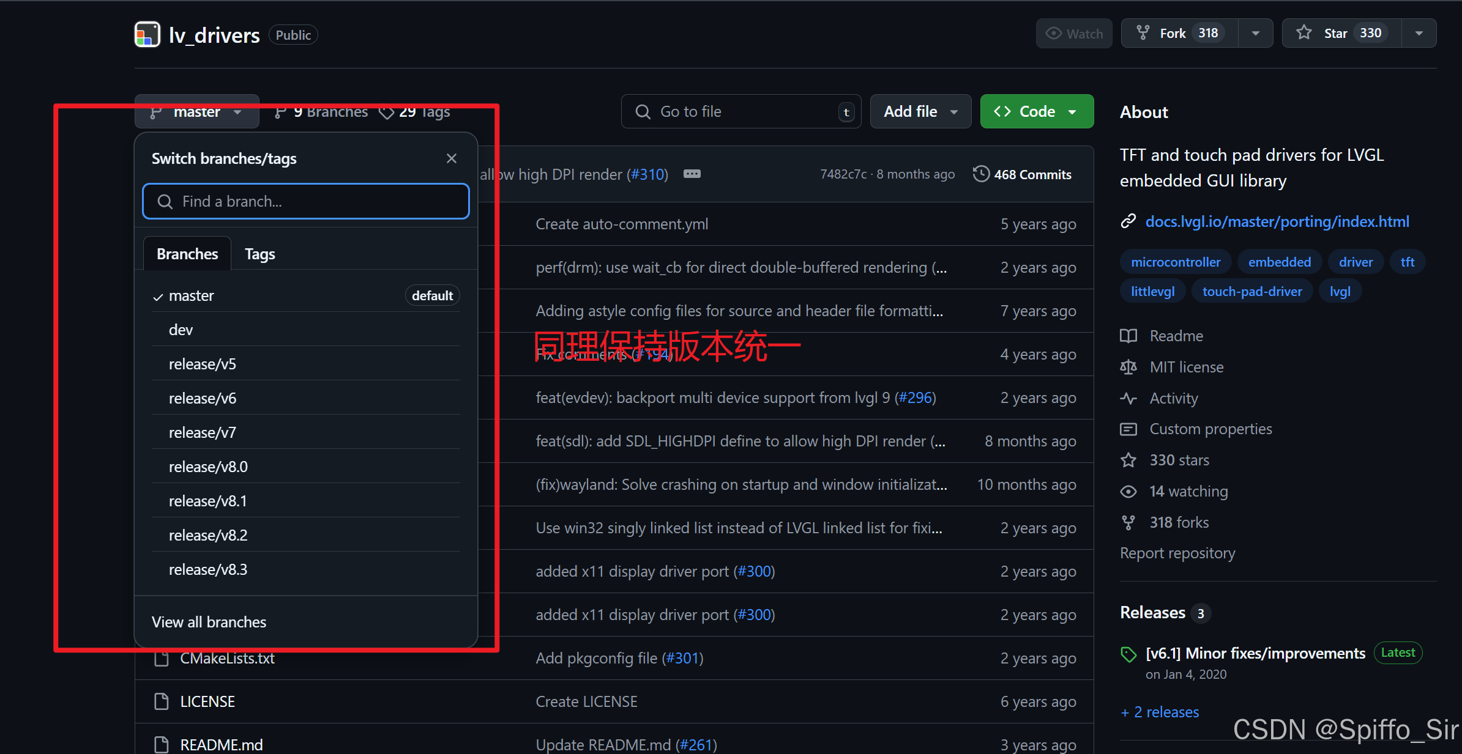Screen dimensions: 1462x754
Task: Open the master branch selector dropdown
Action: (197, 112)
